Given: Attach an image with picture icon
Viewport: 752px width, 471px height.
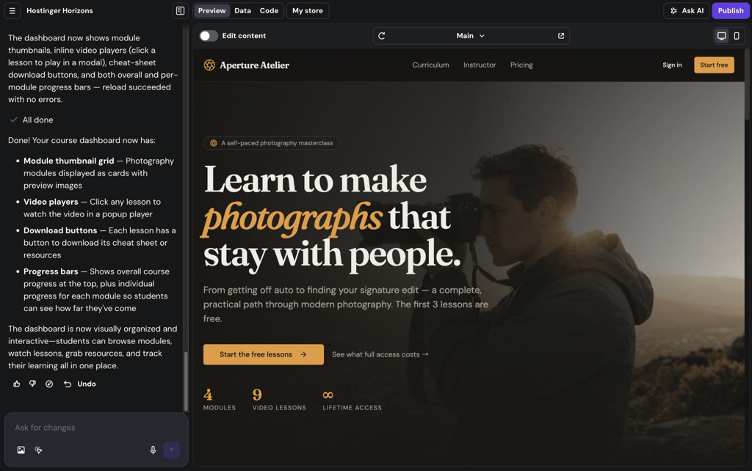Looking at the screenshot, I should tap(21, 450).
